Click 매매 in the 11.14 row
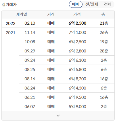The height and width of the screenshot is (124, 117). click(x=51, y=32)
